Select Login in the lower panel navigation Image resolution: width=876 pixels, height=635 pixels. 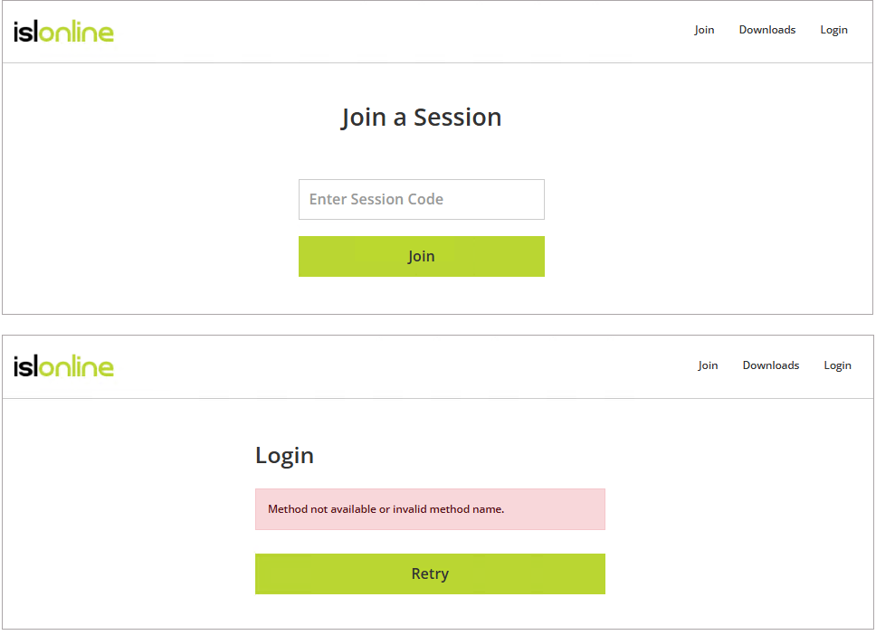(x=837, y=365)
